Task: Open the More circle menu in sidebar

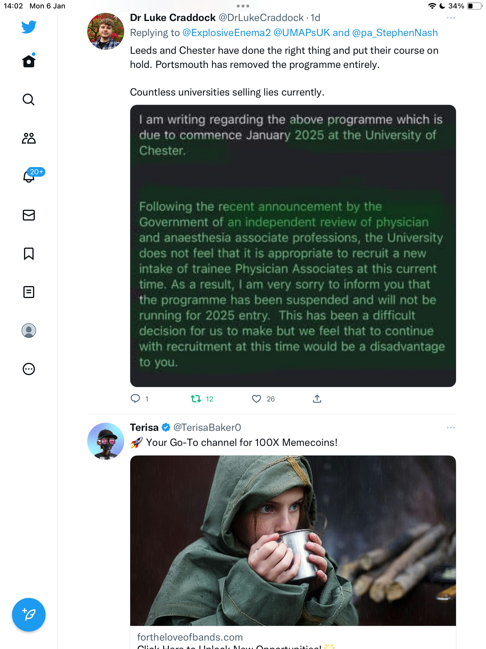Action: click(x=29, y=369)
